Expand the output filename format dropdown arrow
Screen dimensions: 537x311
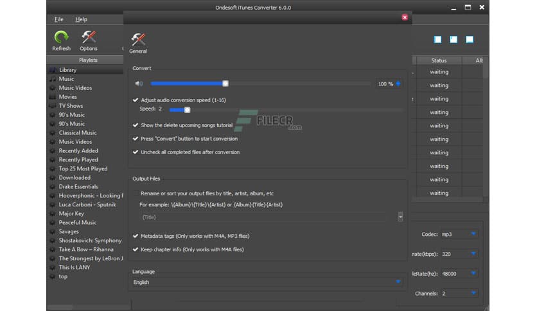[400, 217]
